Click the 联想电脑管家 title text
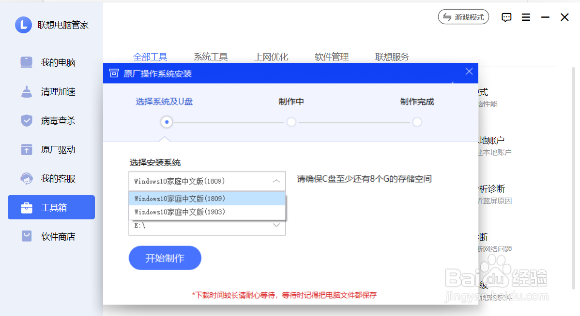Screen dimensions: 580x316 [63, 25]
